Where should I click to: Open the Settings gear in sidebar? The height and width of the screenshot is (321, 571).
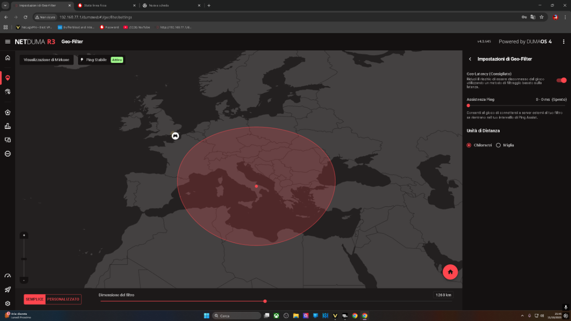click(8, 303)
